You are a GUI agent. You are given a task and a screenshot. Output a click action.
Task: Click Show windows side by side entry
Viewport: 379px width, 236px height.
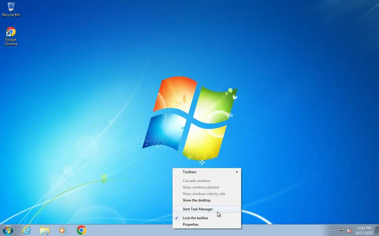tap(207, 194)
